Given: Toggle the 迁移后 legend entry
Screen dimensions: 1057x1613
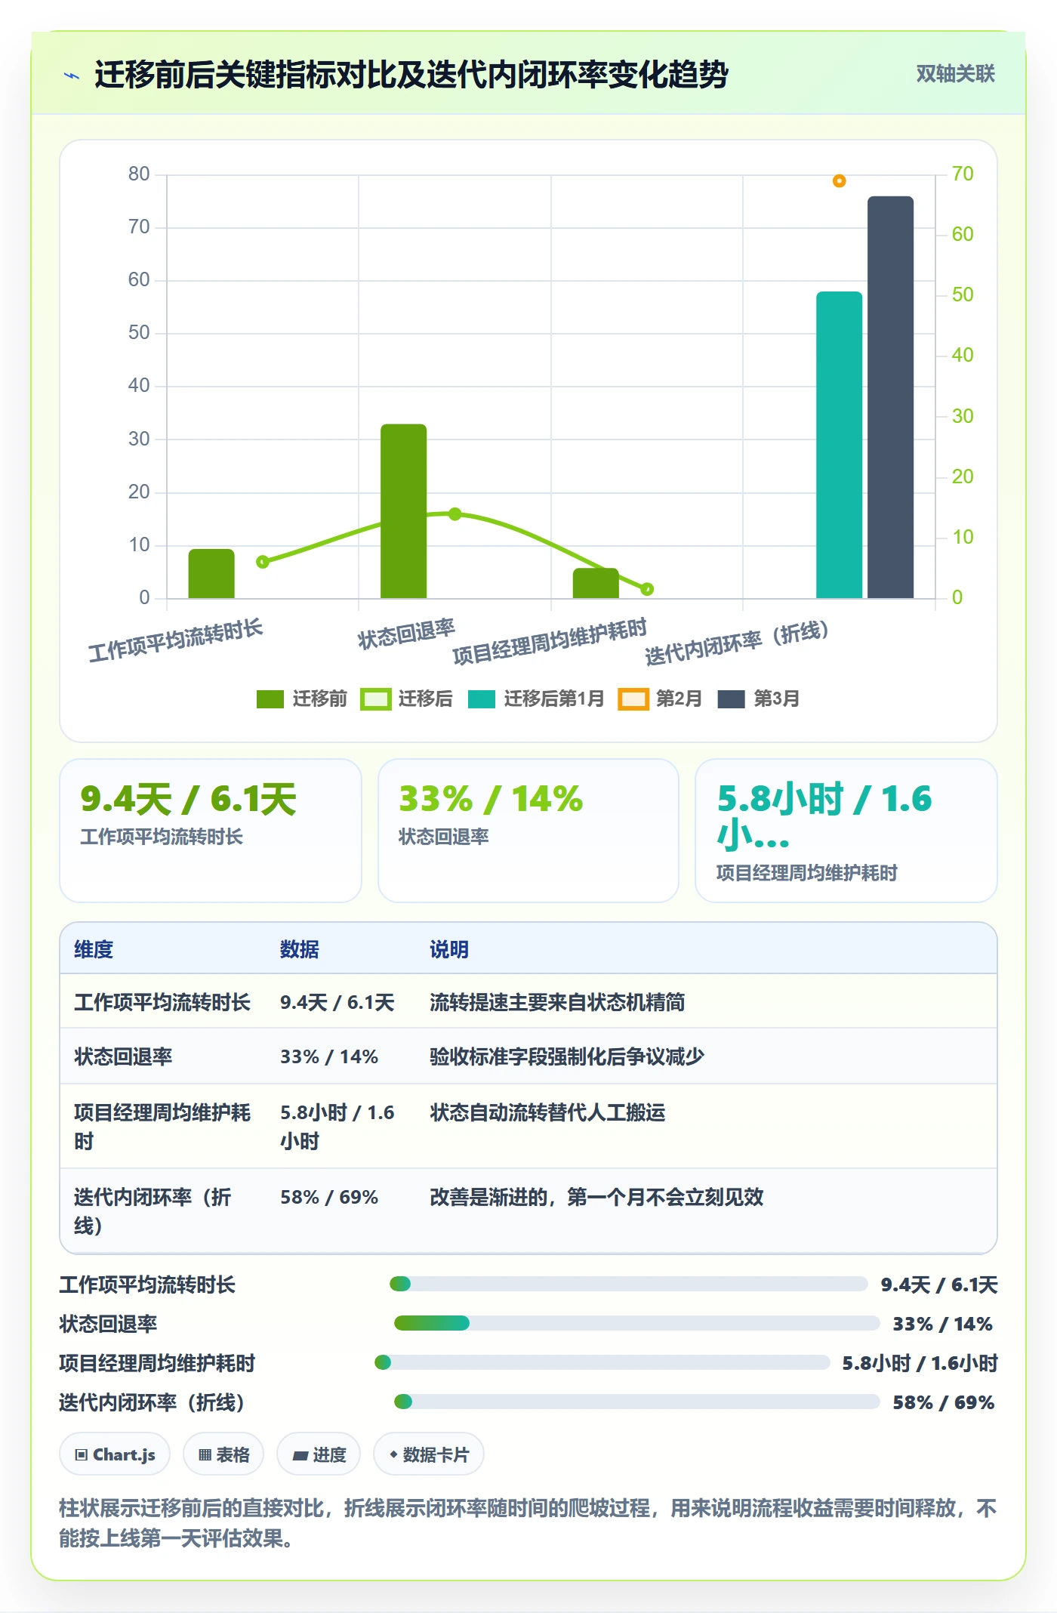Looking at the screenshot, I should [406, 699].
